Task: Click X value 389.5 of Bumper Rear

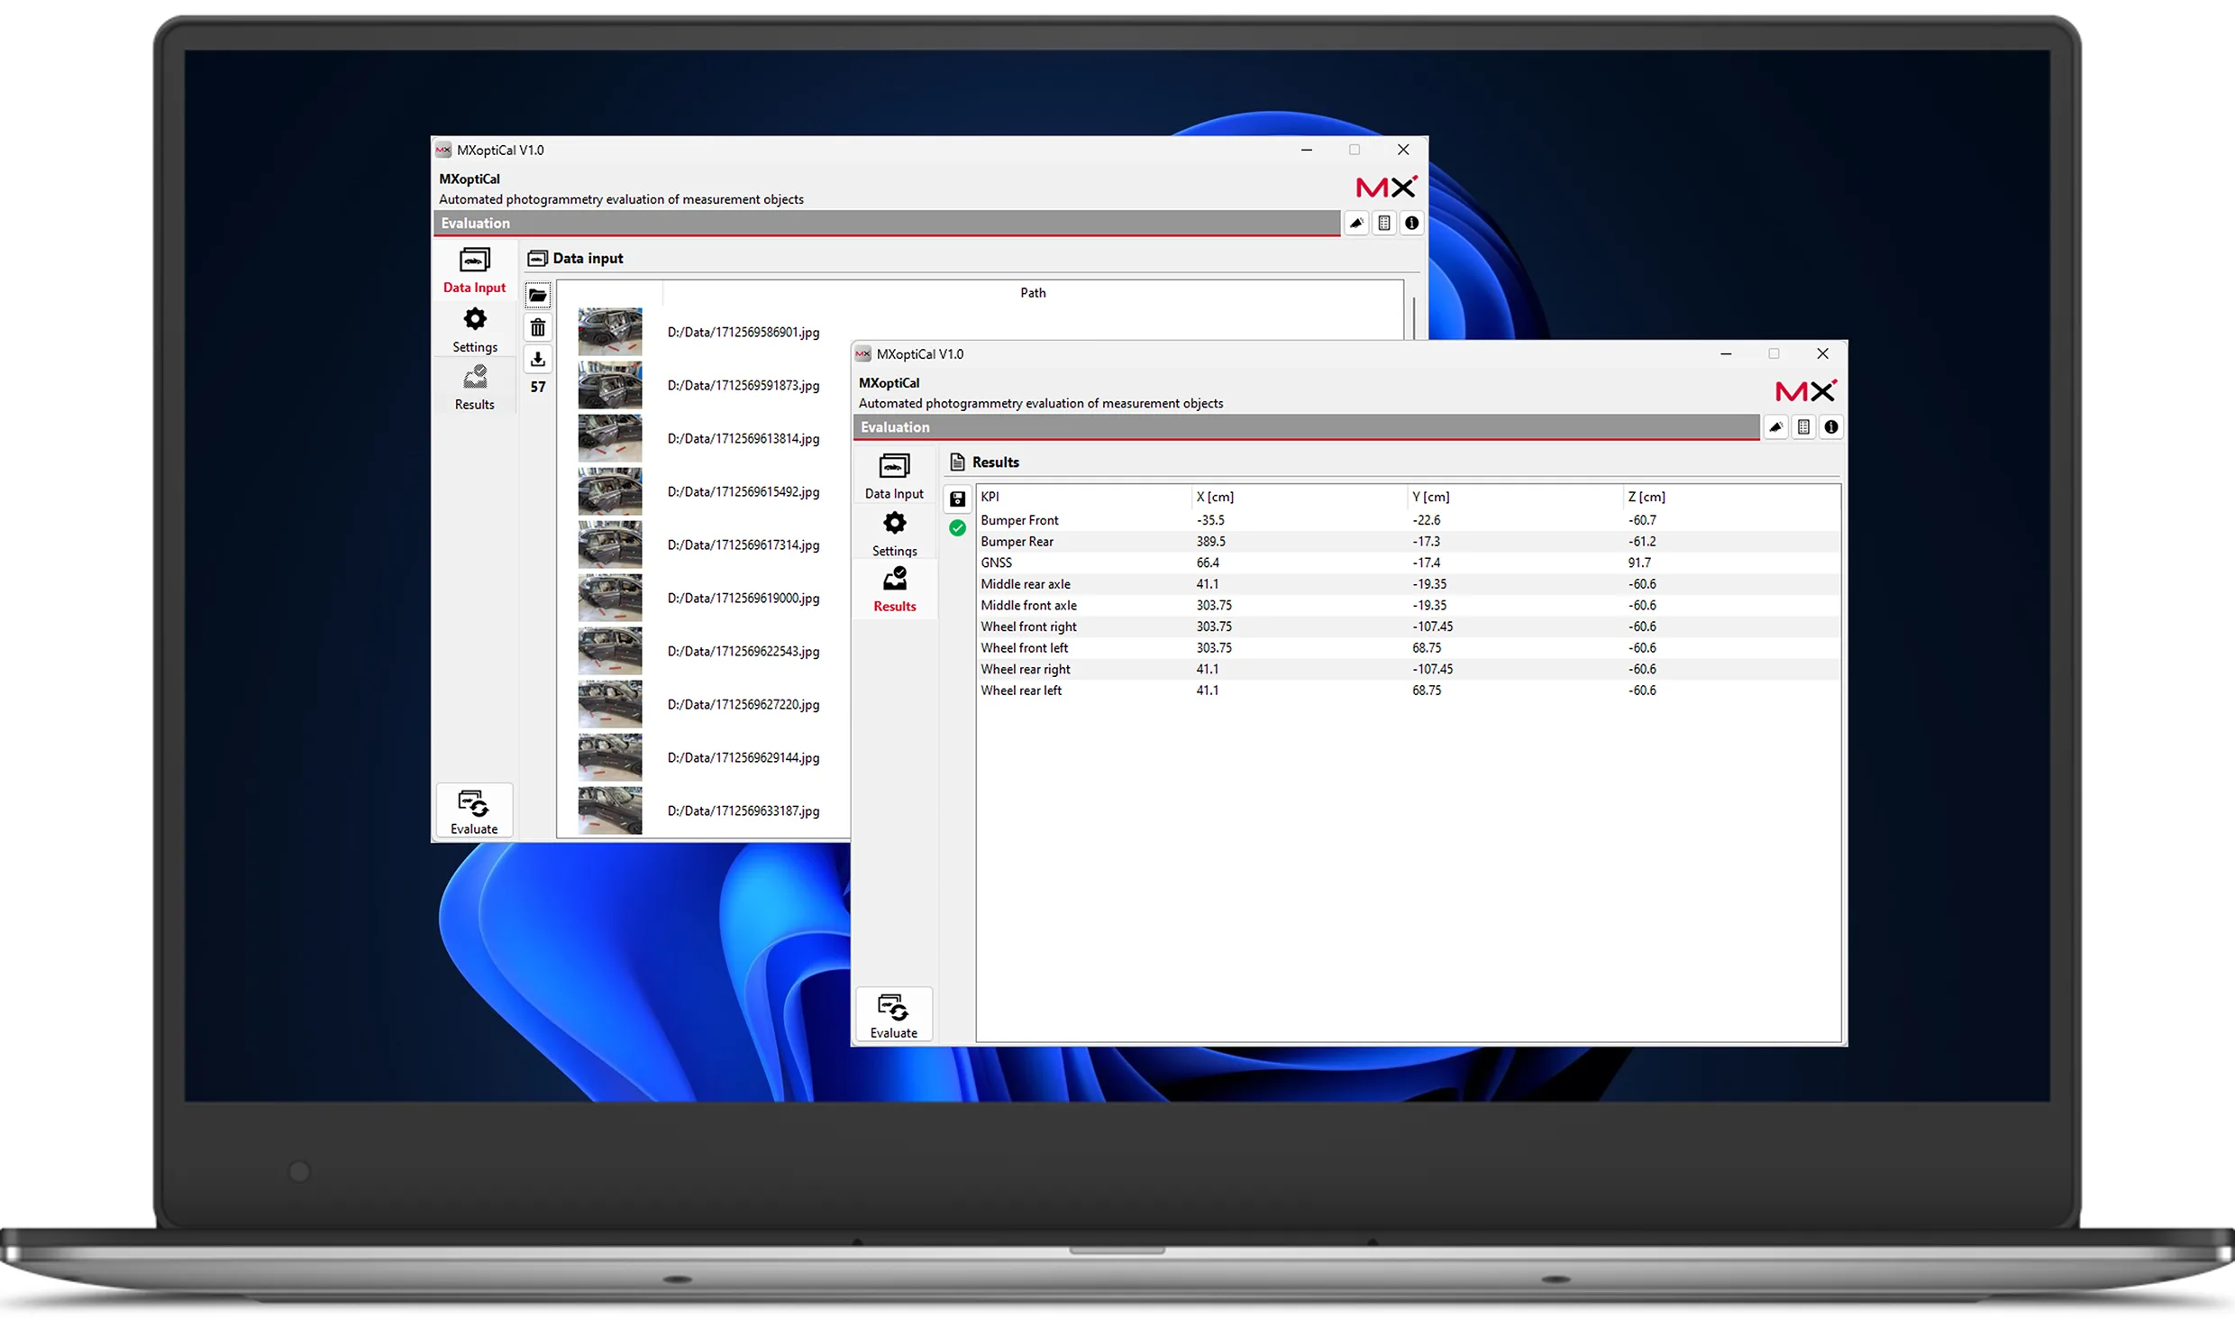Action: coord(1210,541)
